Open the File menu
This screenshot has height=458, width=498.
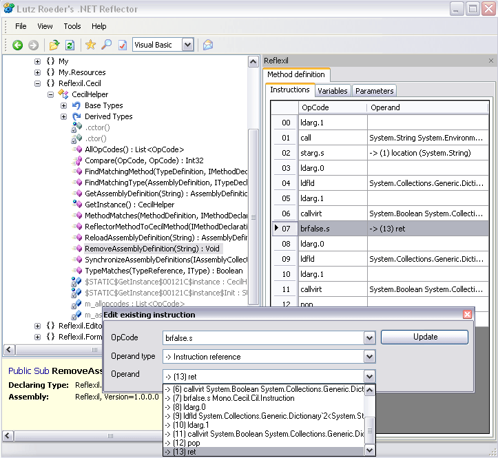point(21,26)
